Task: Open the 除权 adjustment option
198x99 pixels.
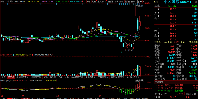Action: [x=122, y=2]
